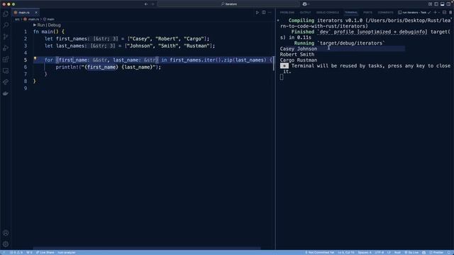The width and height of the screenshot is (454, 255).
Task: Click the println! macro on line 6
Action: pyautogui.click(x=67, y=67)
